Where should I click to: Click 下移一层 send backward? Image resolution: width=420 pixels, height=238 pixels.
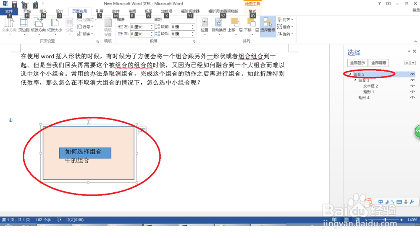click(251, 26)
